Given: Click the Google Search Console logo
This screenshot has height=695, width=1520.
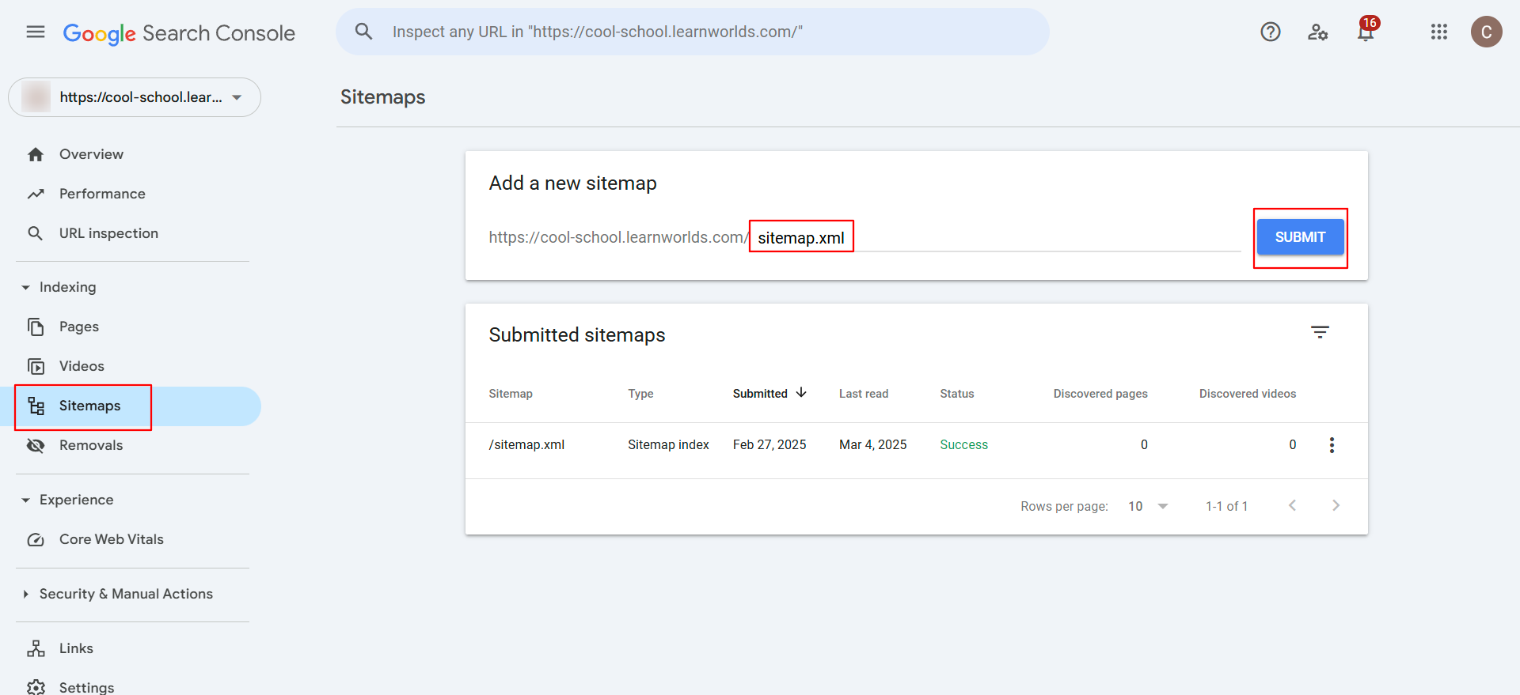Looking at the screenshot, I should pyautogui.click(x=179, y=33).
